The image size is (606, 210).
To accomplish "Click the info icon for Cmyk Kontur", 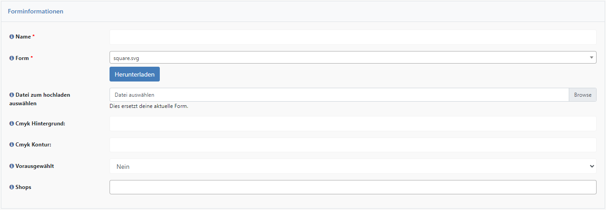I will (12, 145).
